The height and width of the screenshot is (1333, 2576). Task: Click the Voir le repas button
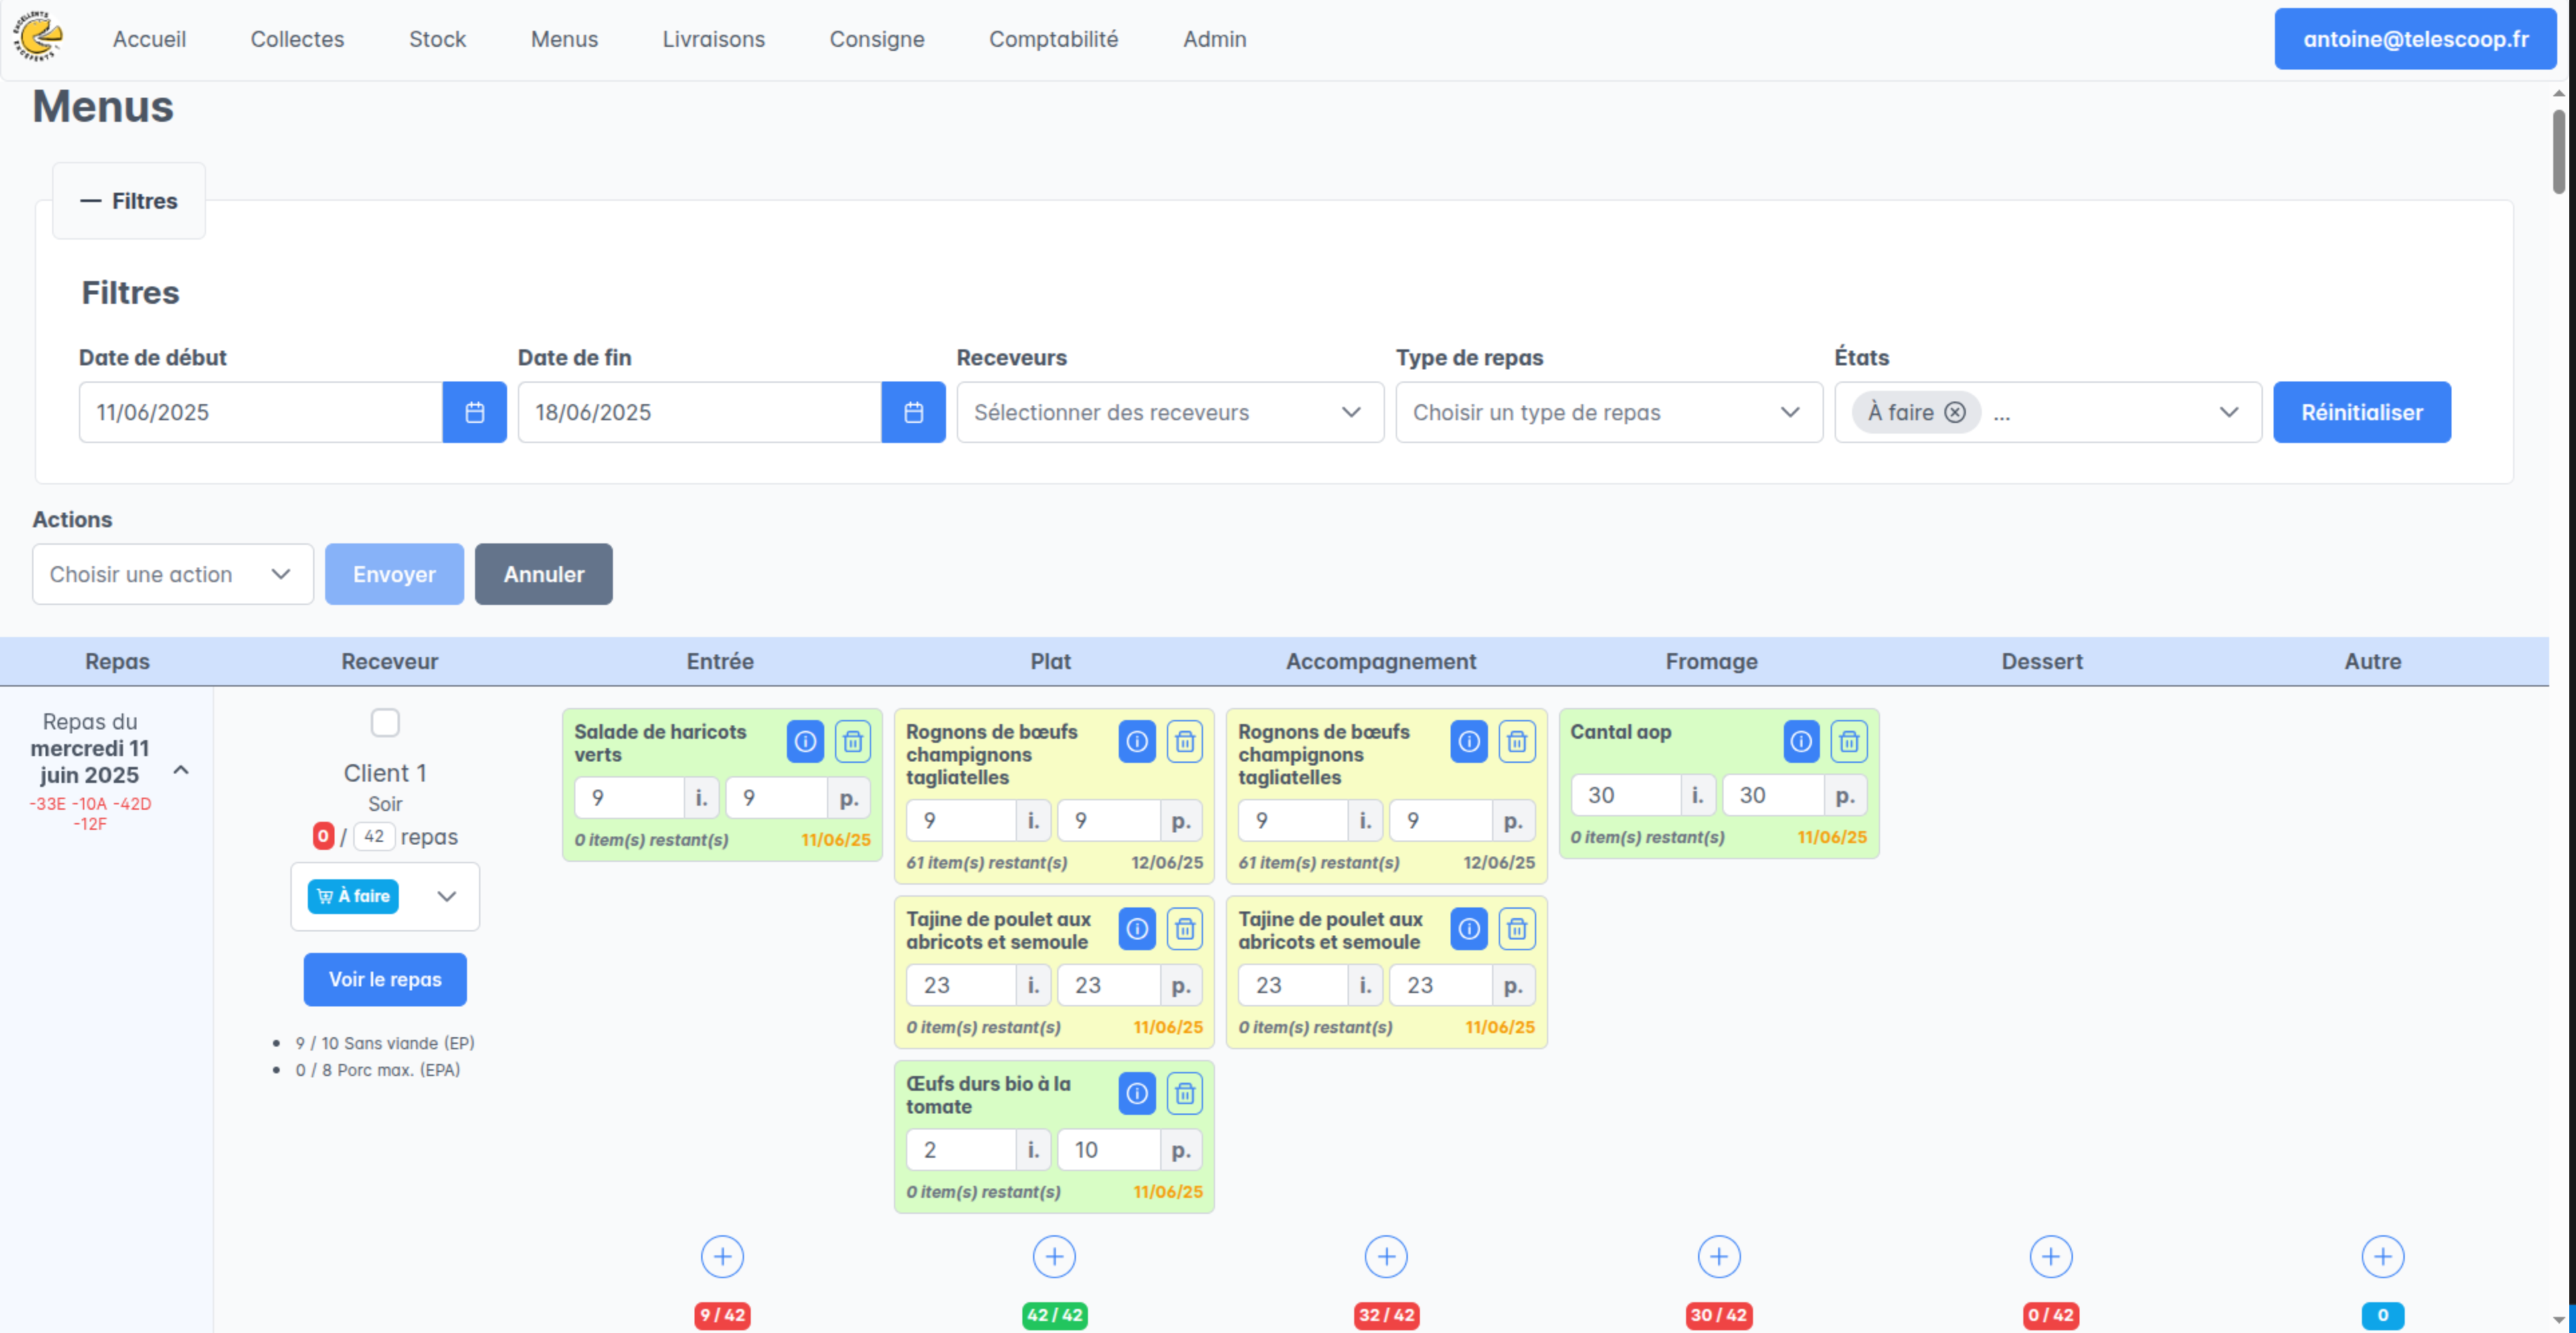pos(385,979)
